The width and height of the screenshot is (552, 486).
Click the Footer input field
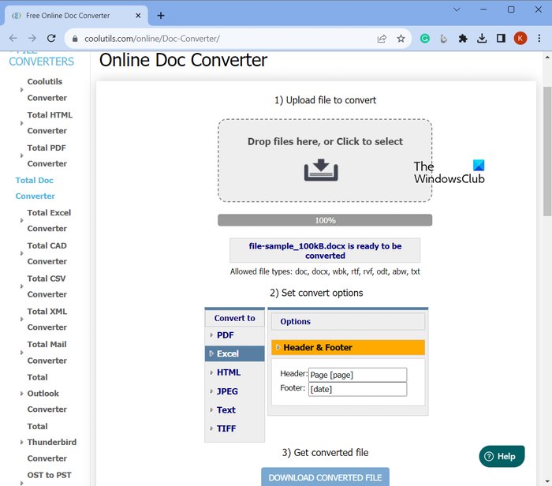tap(358, 389)
